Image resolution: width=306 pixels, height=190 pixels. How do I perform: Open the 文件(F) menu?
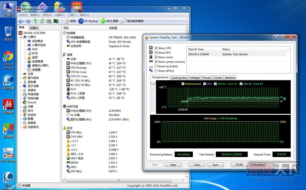pyautogui.click(x=23, y=15)
